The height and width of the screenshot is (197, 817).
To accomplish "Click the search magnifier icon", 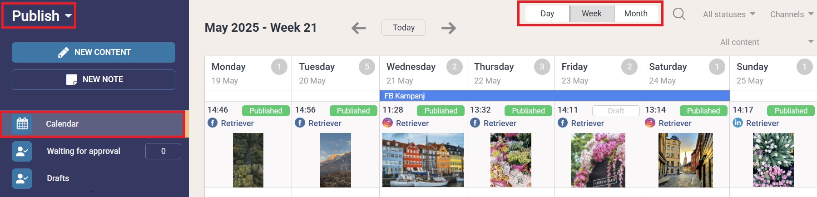I will [x=679, y=14].
